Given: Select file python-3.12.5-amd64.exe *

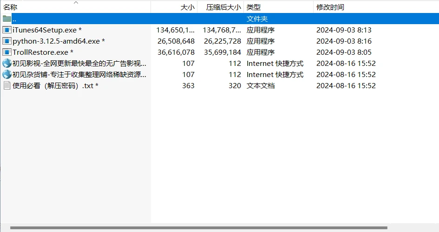Looking at the screenshot, I should tap(59, 41).
